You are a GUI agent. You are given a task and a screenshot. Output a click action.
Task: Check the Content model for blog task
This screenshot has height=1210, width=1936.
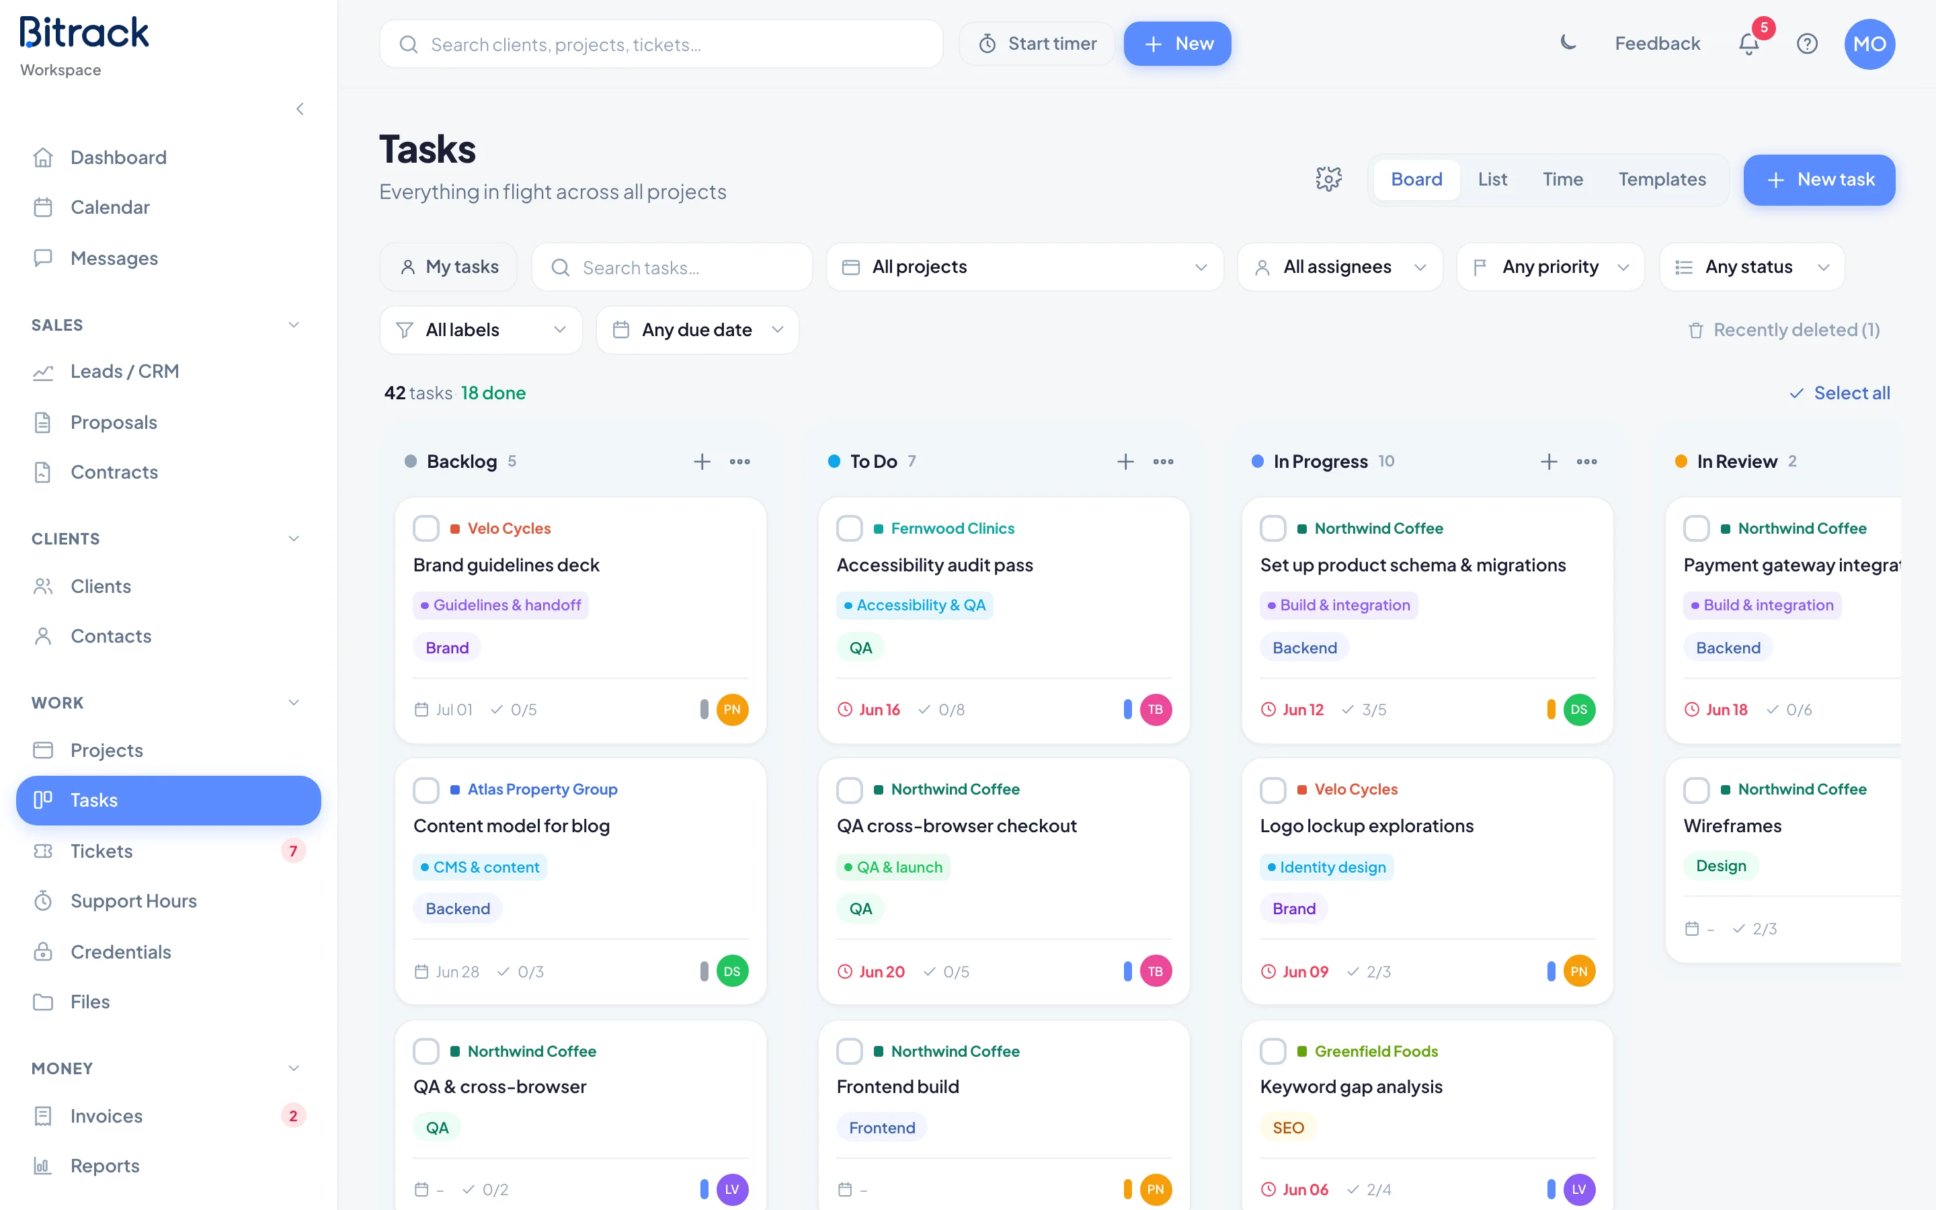pos(426,790)
